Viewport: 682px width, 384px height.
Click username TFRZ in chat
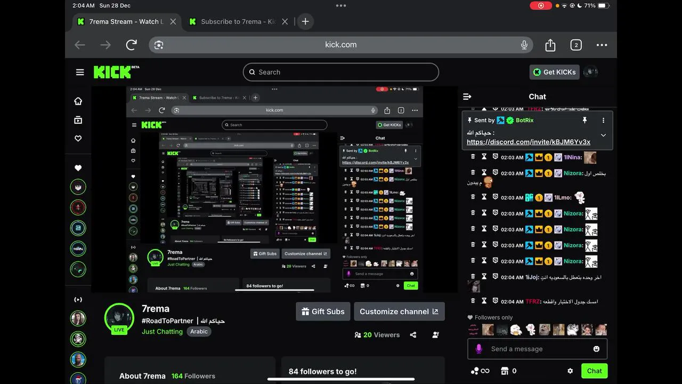coord(533,301)
